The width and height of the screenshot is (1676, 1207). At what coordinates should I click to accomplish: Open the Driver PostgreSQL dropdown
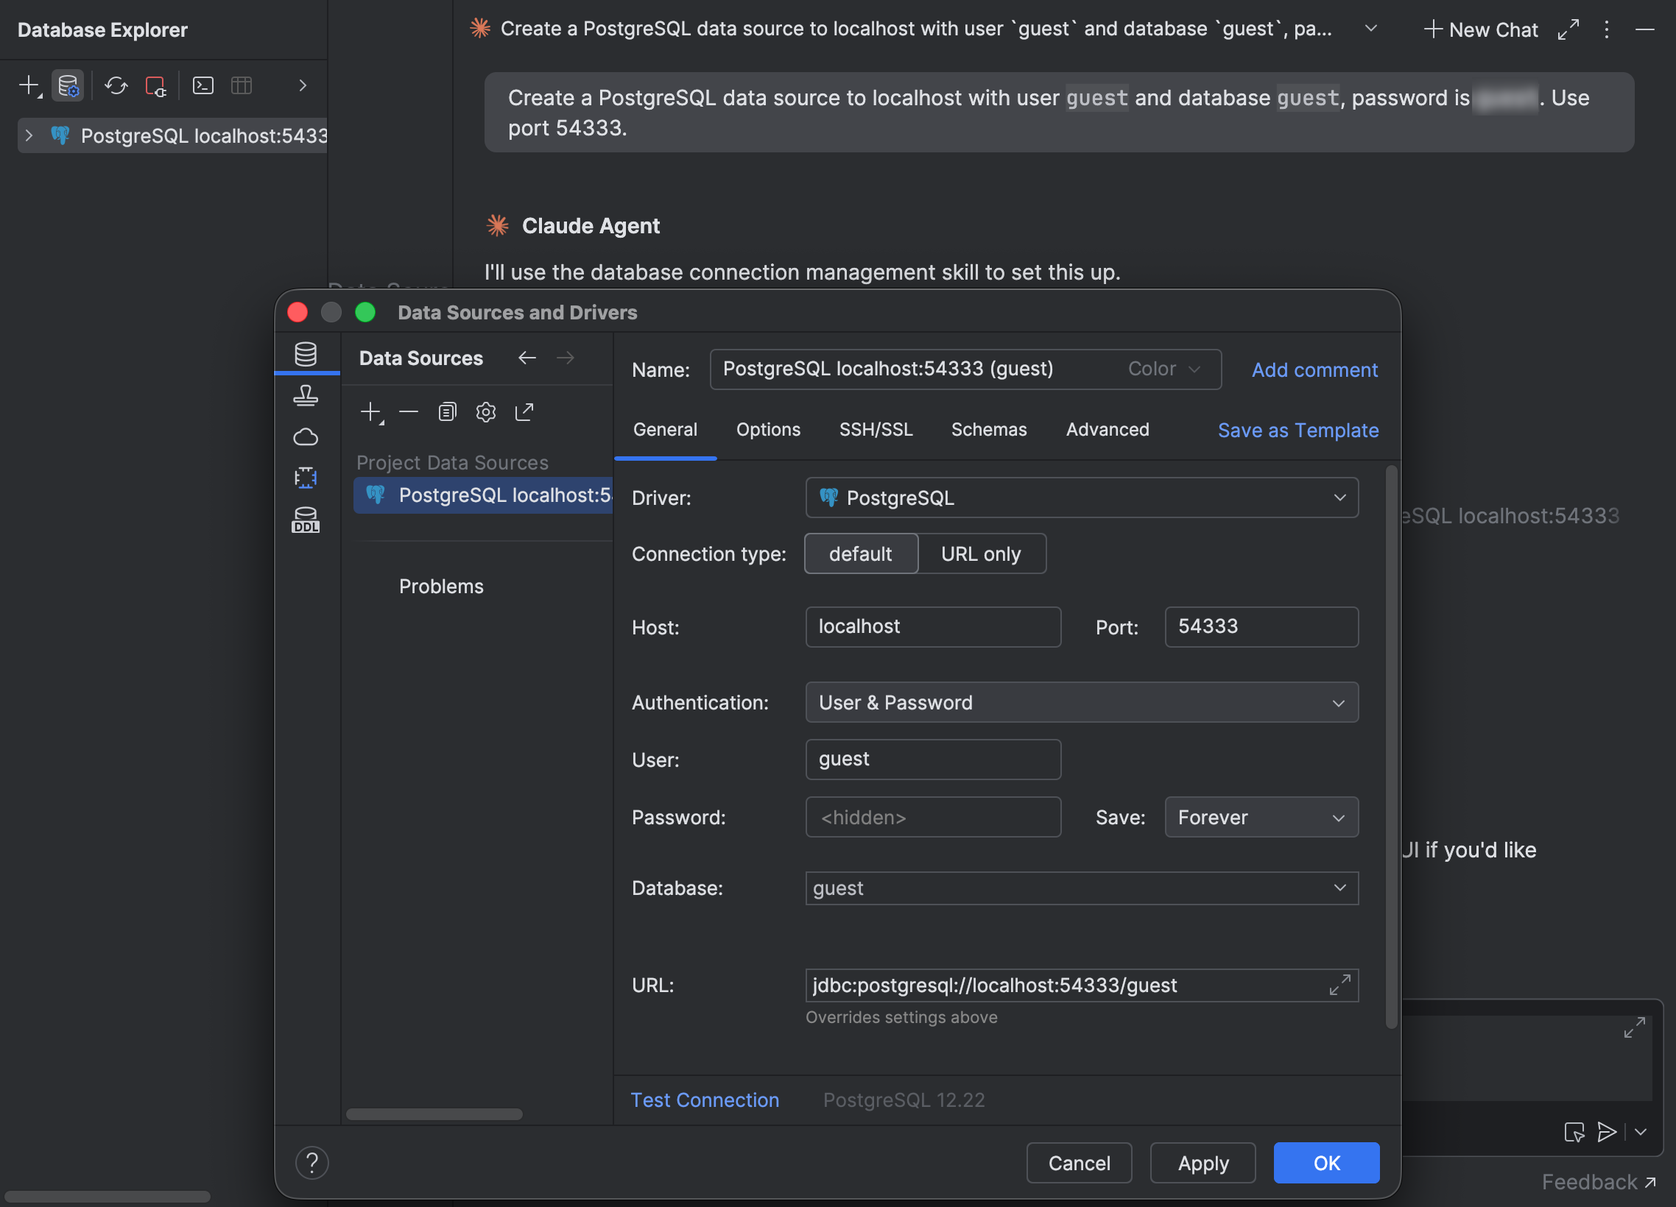[1081, 498]
